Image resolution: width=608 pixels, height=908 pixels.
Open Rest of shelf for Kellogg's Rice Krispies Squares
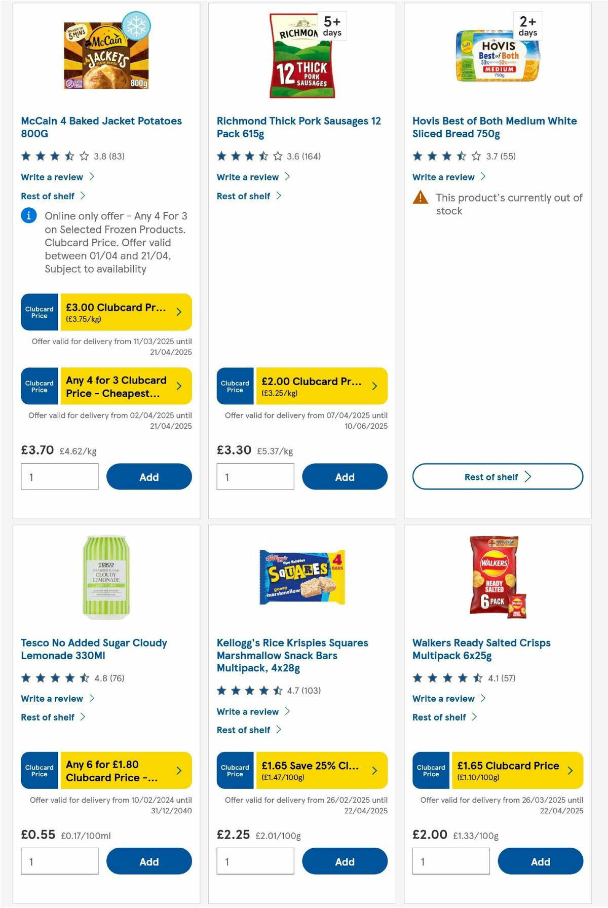(x=247, y=730)
